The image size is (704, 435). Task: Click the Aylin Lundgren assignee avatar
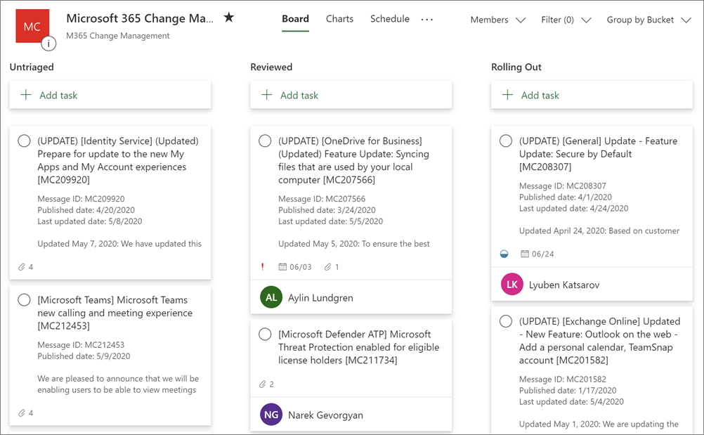(271, 298)
